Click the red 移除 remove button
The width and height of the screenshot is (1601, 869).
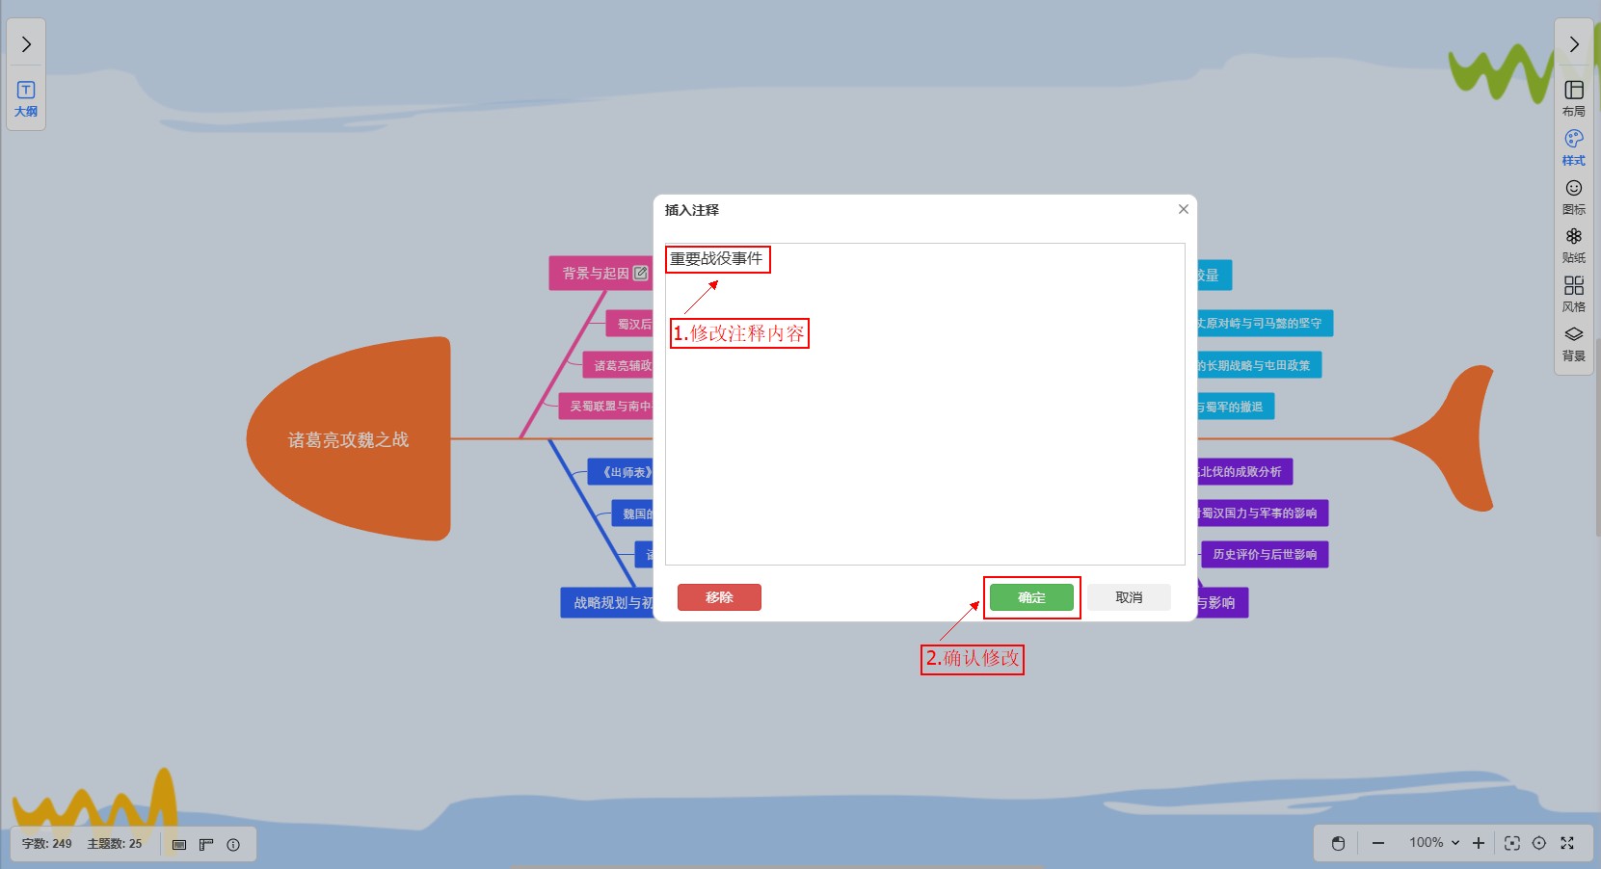pyautogui.click(x=719, y=597)
